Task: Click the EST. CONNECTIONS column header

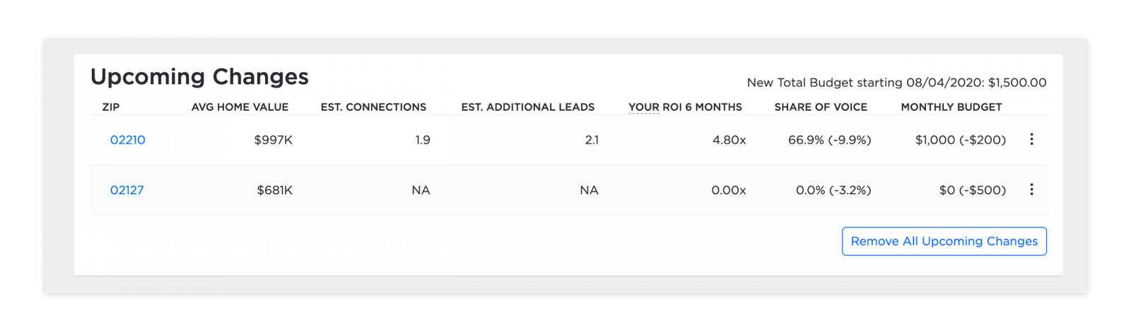Action: (373, 107)
